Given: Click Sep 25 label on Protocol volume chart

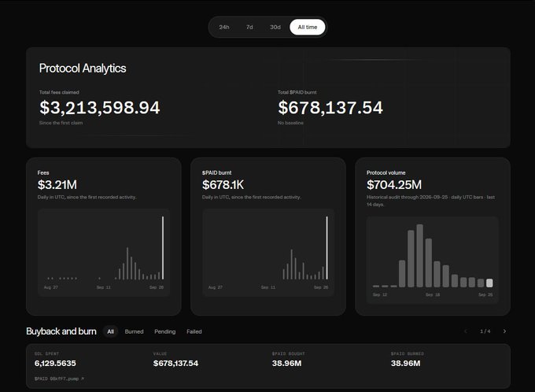Looking at the screenshot, I should tap(485, 294).
